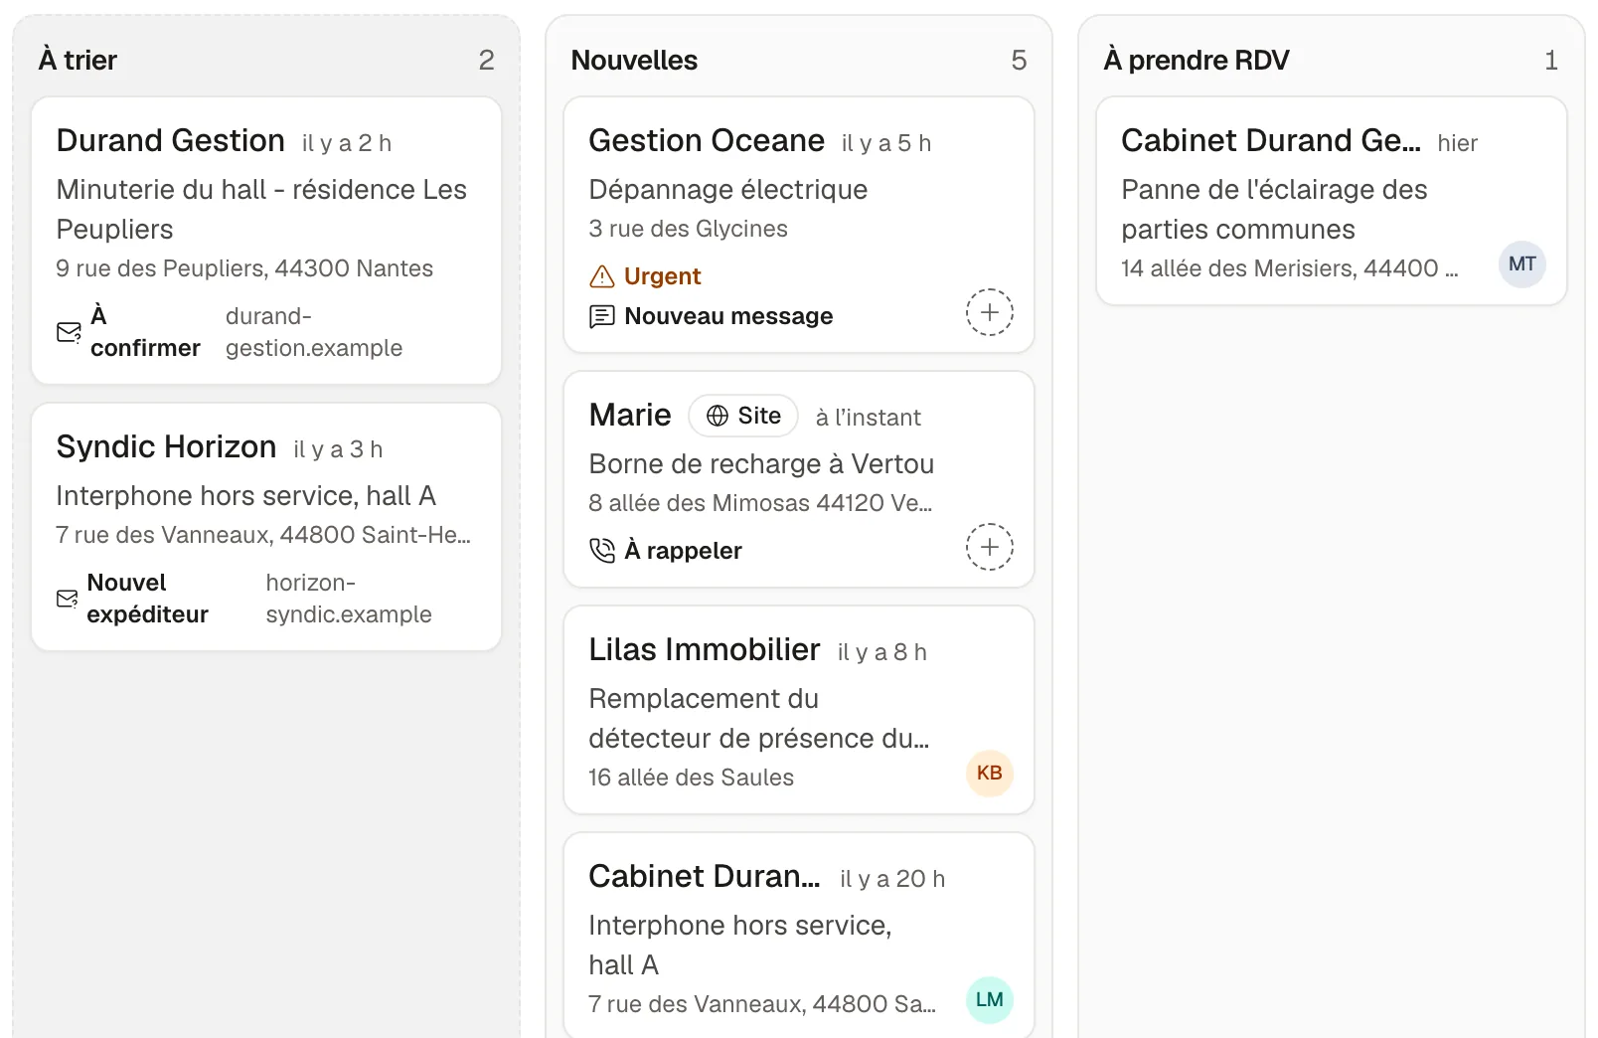This screenshot has width=1598, height=1038.
Task: Click the durand-gestion.example domain text
Action: (314, 332)
